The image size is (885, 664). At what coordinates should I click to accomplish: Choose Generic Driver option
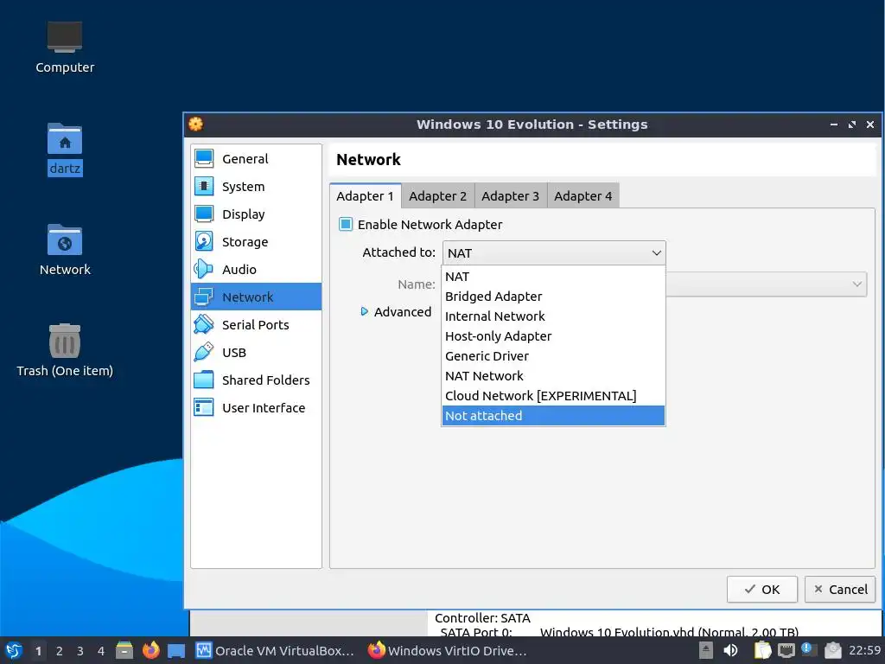(x=553, y=355)
